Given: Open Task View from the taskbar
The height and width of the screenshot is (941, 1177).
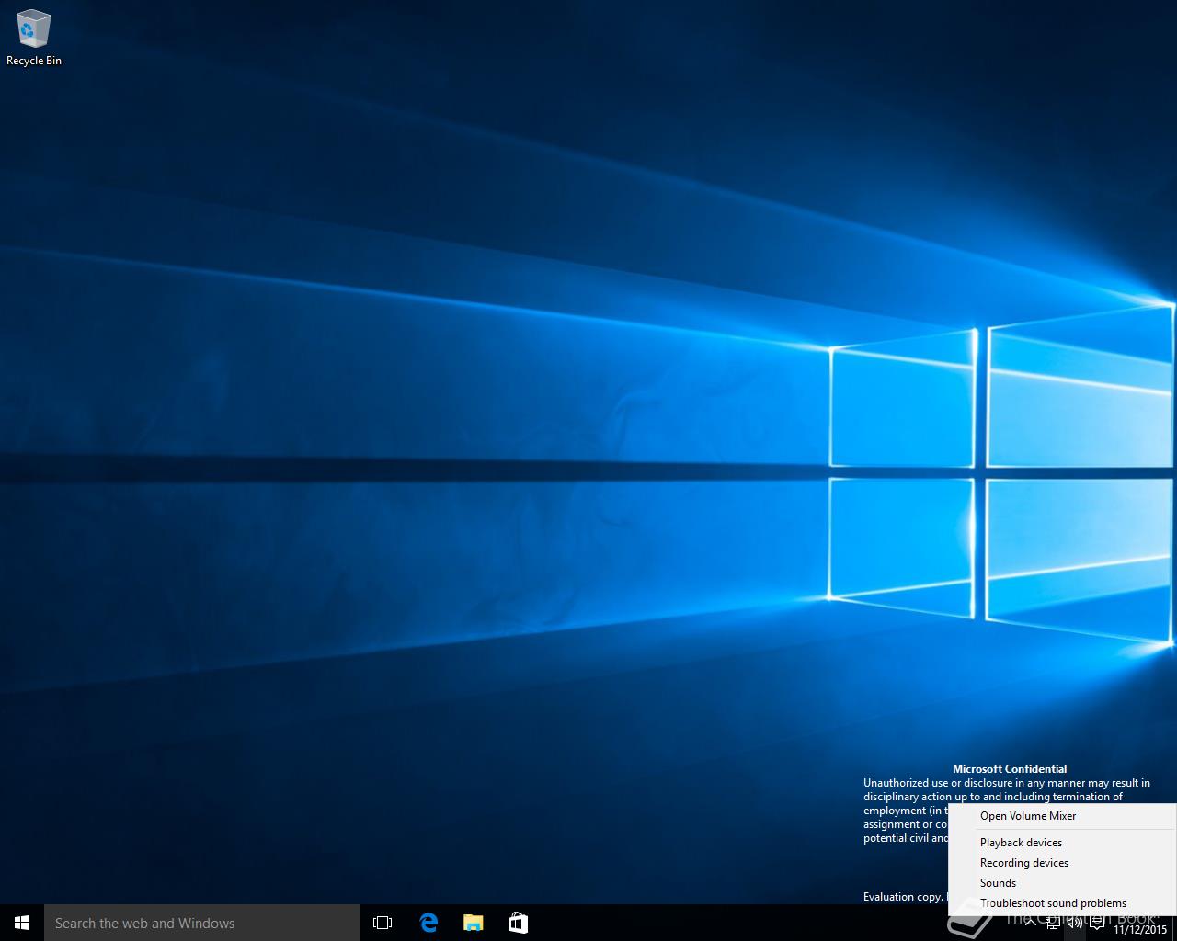Looking at the screenshot, I should [383, 923].
